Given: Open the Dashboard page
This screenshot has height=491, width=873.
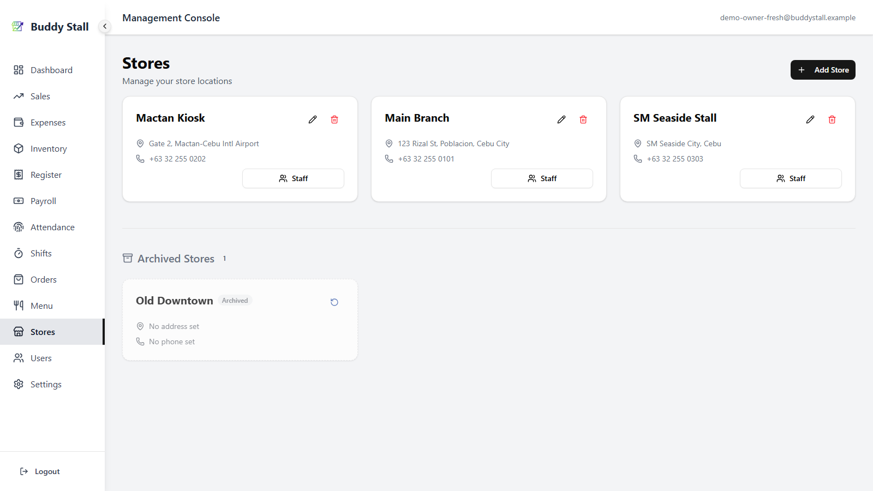Looking at the screenshot, I should pyautogui.click(x=52, y=70).
